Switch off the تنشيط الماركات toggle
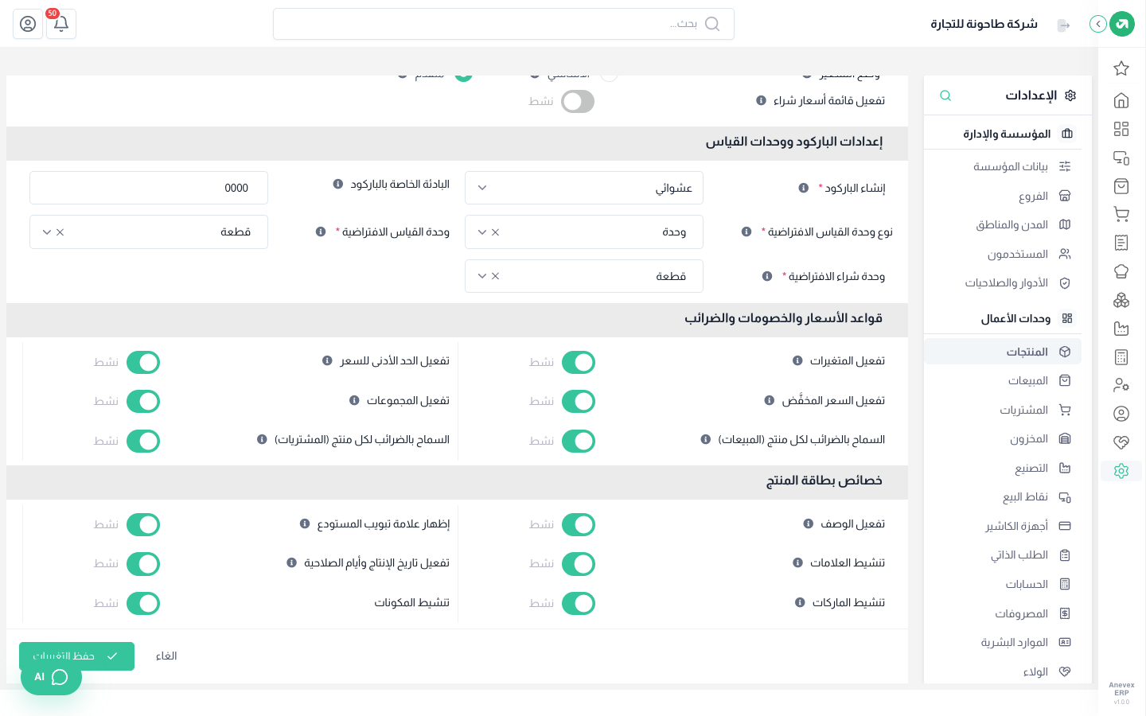Image resolution: width=1146 pixels, height=716 pixels. [x=579, y=603]
